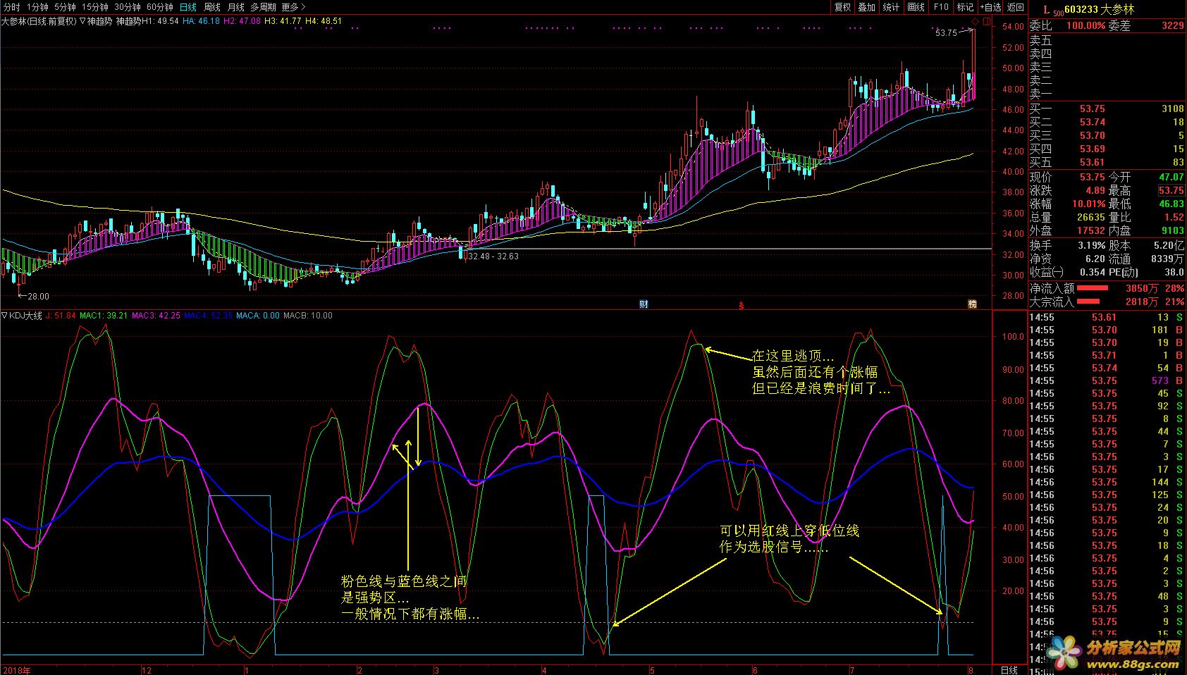Click the 委比 100.00% value
The image size is (1187, 675).
click(x=1085, y=25)
